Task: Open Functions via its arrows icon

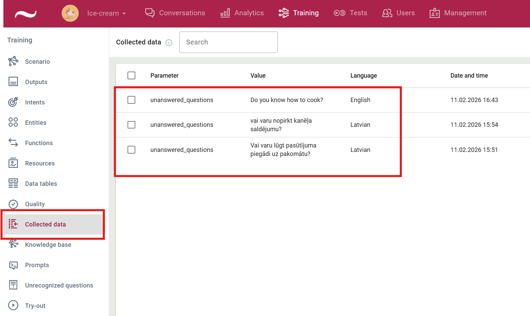Action: click(13, 143)
